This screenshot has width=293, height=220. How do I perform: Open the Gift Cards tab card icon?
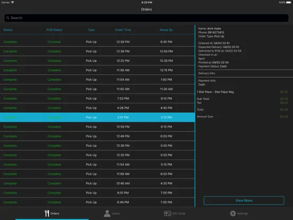coord(167,214)
